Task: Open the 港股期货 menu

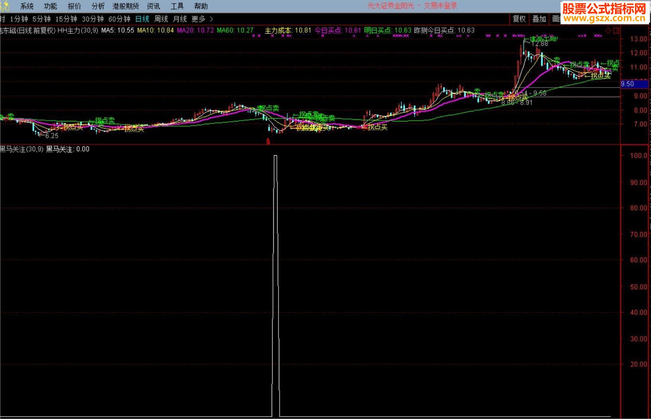Action: [x=126, y=6]
